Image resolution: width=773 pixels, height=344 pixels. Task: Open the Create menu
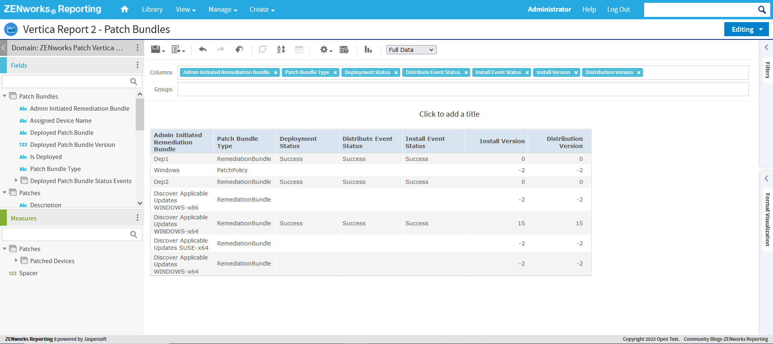pyautogui.click(x=262, y=9)
